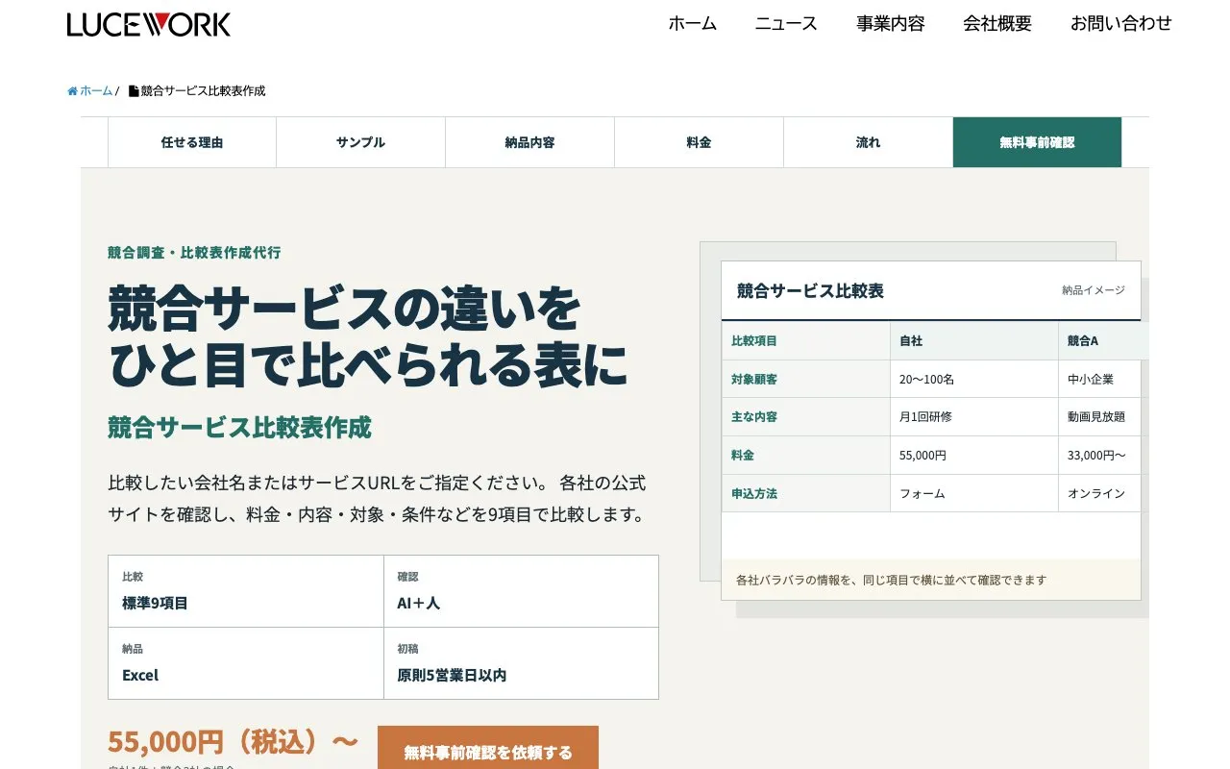Click the 競合サービスの違いを main headline

click(x=345, y=308)
